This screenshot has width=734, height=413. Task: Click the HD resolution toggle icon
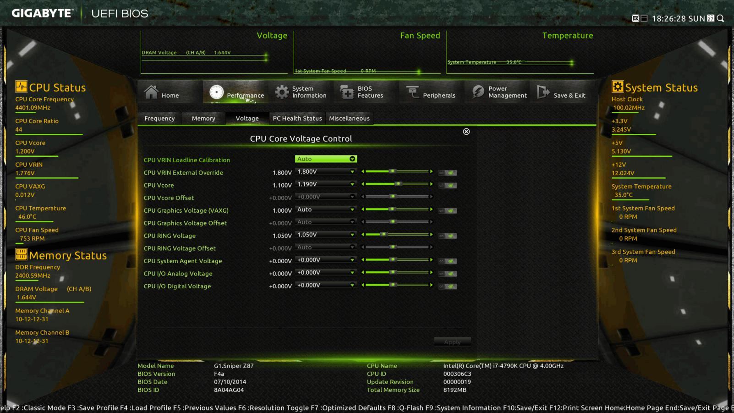[x=635, y=18]
